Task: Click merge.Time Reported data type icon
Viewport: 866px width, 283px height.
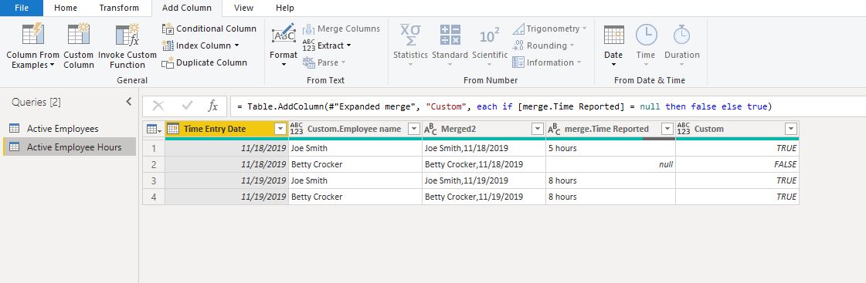Action: coord(554,129)
